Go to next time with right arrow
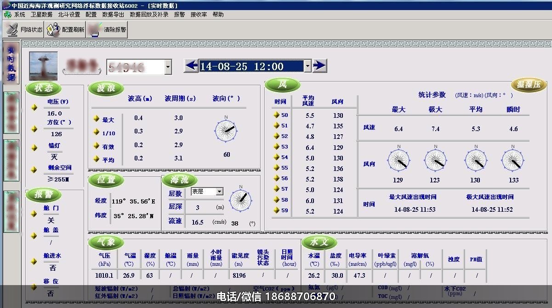 (319, 66)
